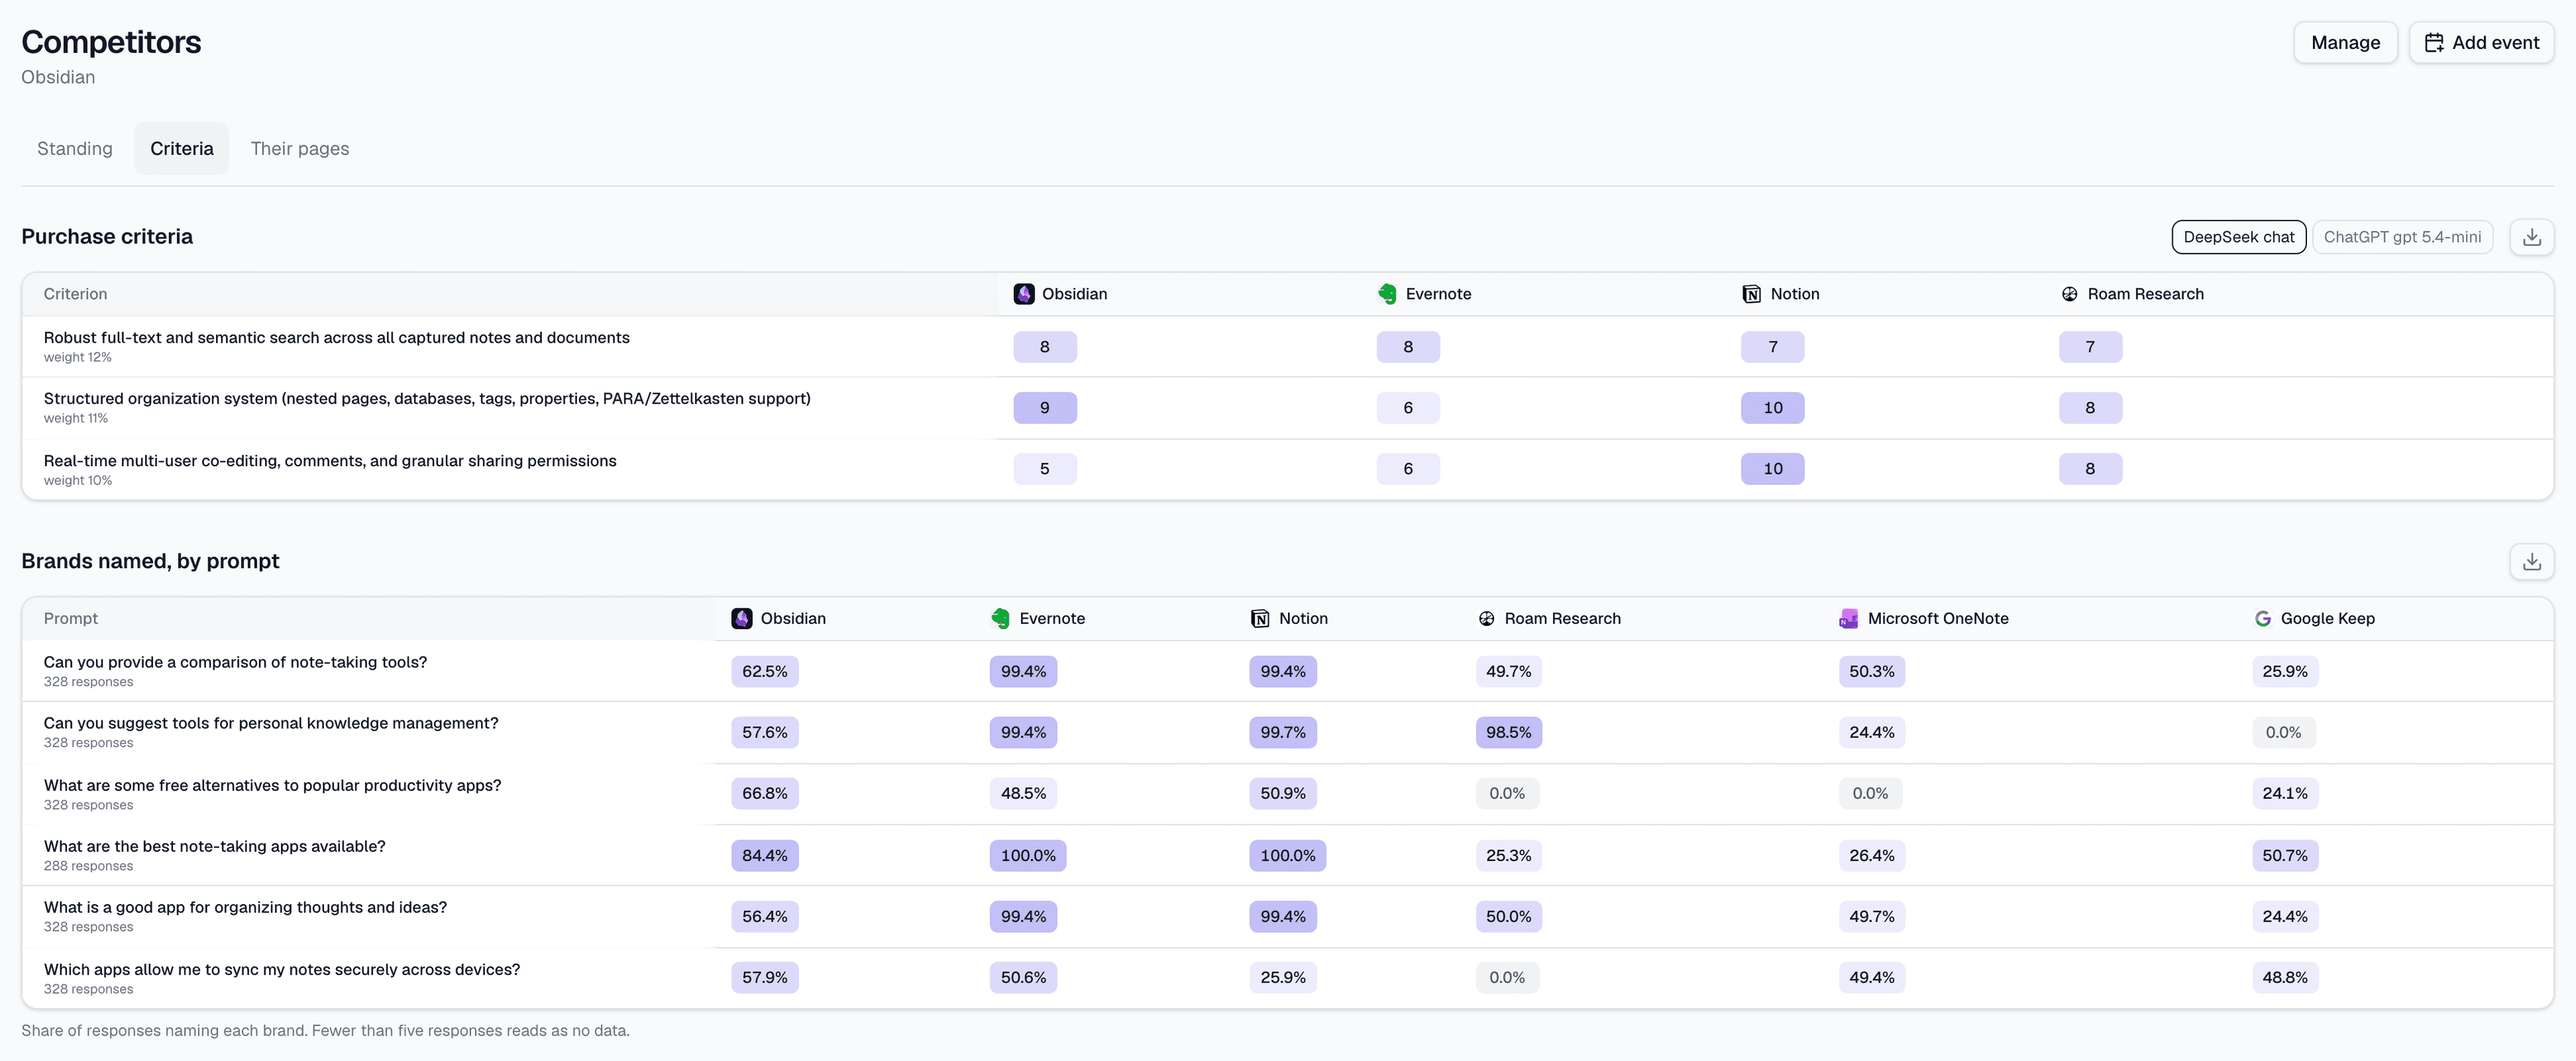Click Obsidian's 62.5% cell for comparison prompt
Screen dimensions: 2576x1061
pos(764,671)
